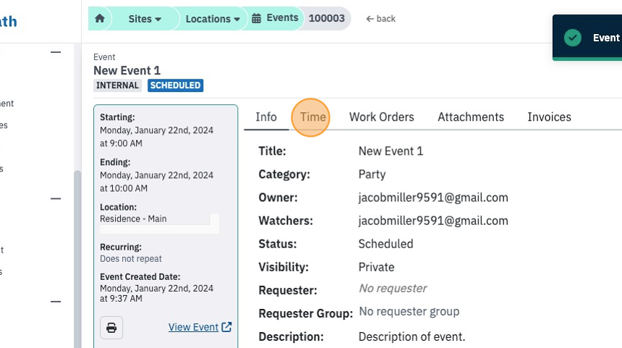Open the Sites breadcrumb dropdown
The width and height of the screenshot is (622, 348).
145,19
